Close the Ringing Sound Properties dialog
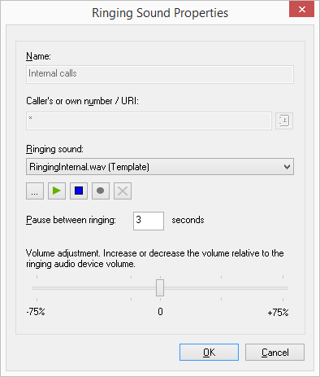 pos(302,10)
